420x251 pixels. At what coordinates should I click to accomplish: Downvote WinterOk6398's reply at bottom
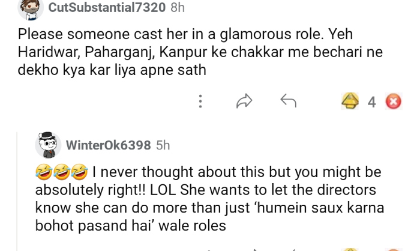(x=393, y=249)
